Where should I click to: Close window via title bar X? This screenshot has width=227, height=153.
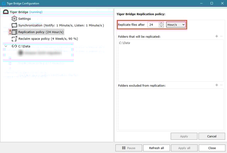pos(222,3)
